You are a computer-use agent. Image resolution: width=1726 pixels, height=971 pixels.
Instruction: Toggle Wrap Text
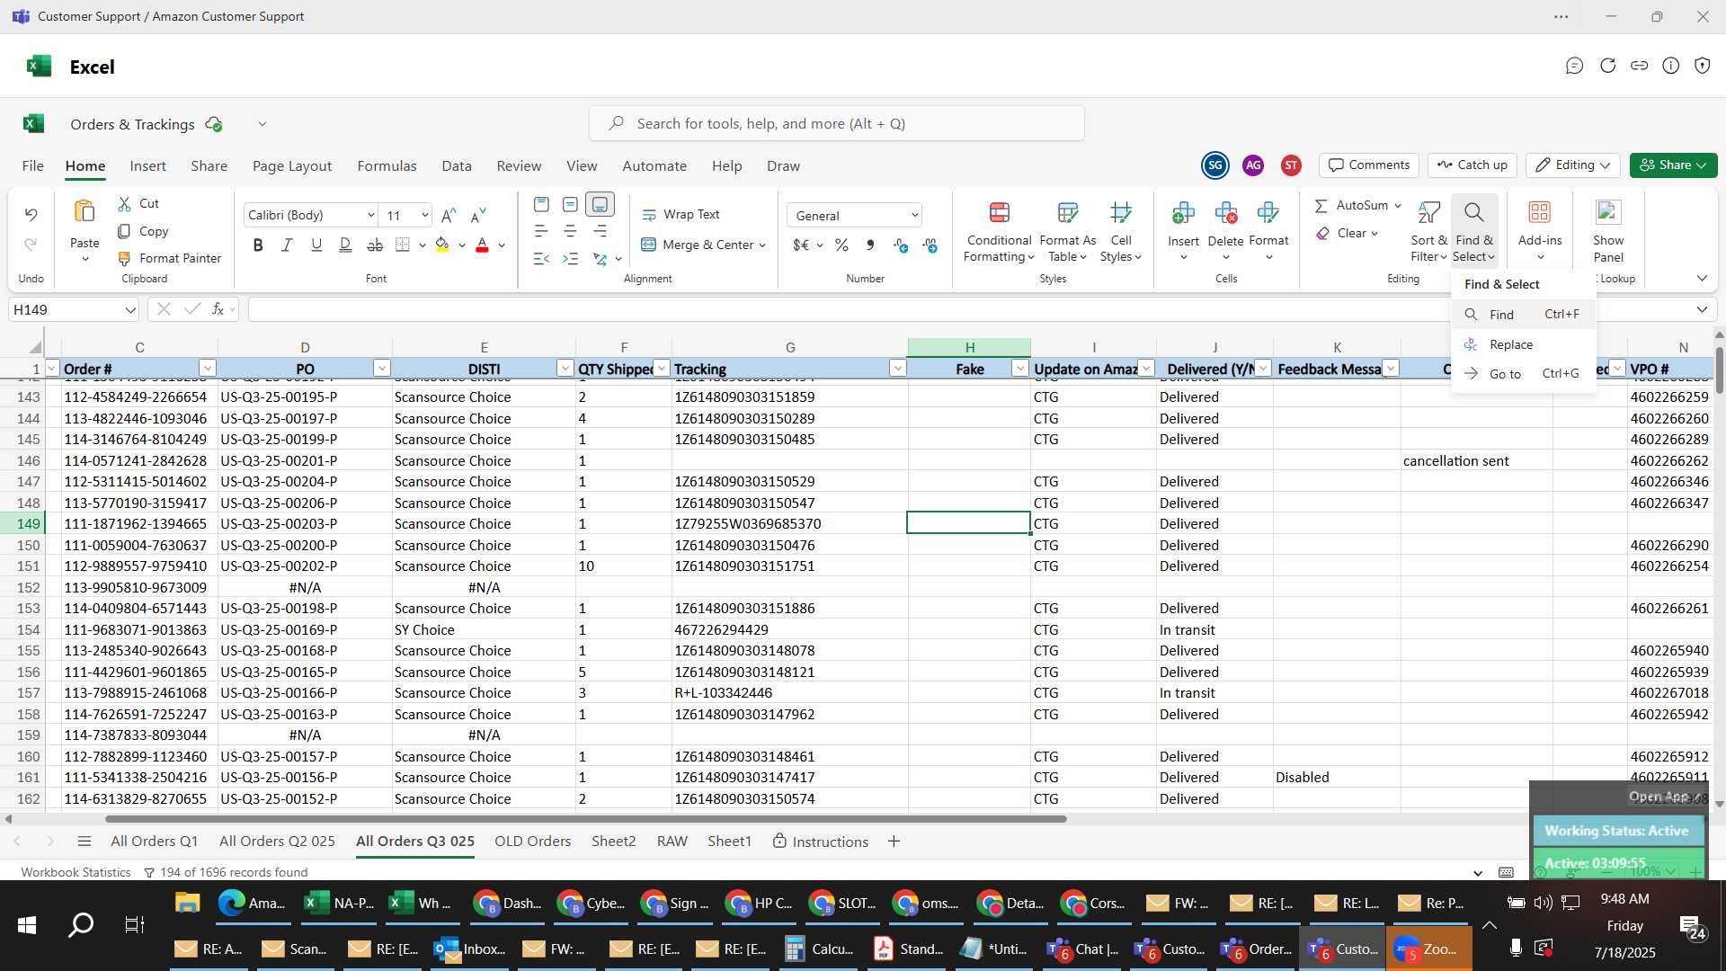coord(681,214)
